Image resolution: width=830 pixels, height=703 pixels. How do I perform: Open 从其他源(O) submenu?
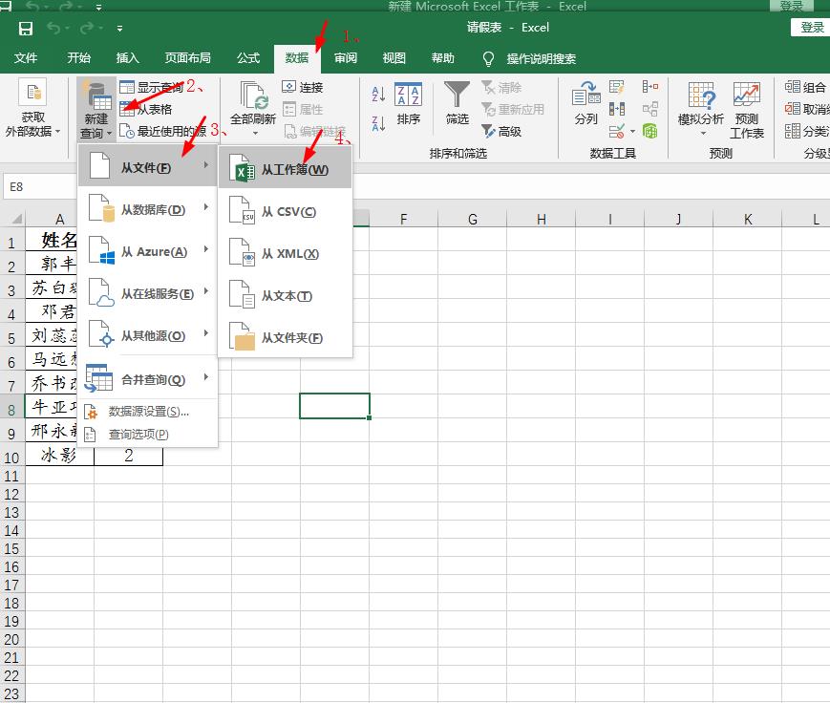(x=148, y=335)
